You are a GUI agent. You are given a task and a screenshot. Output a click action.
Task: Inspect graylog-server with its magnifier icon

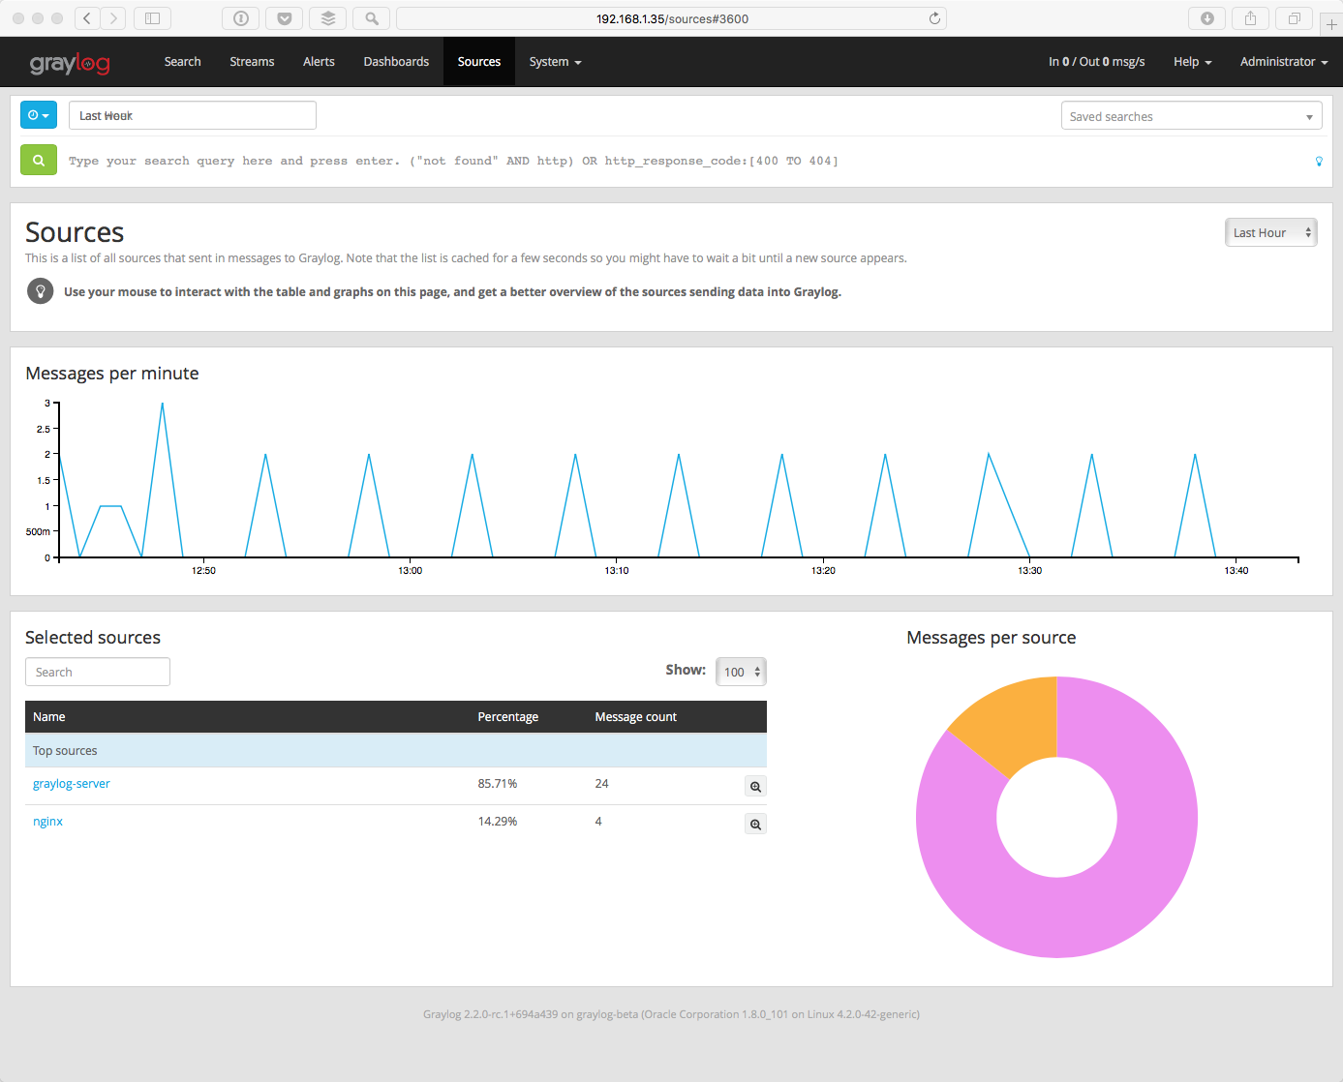(x=755, y=787)
